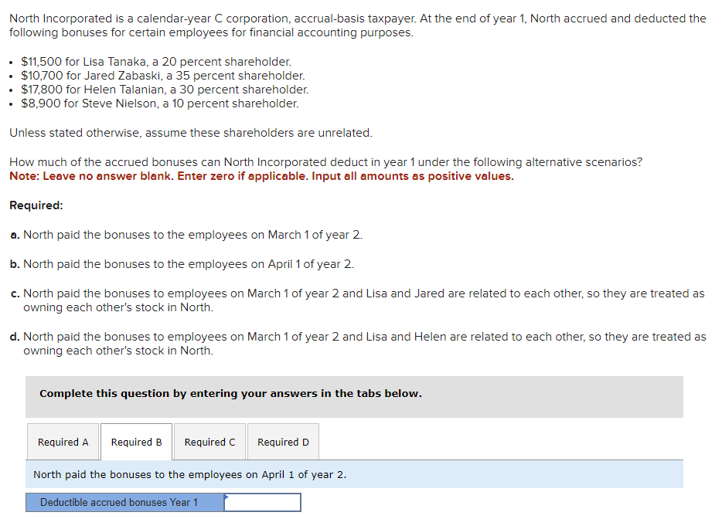The width and height of the screenshot is (722, 519).
Task: Click scenario d about Lisa and Helen
Action: click(358, 343)
